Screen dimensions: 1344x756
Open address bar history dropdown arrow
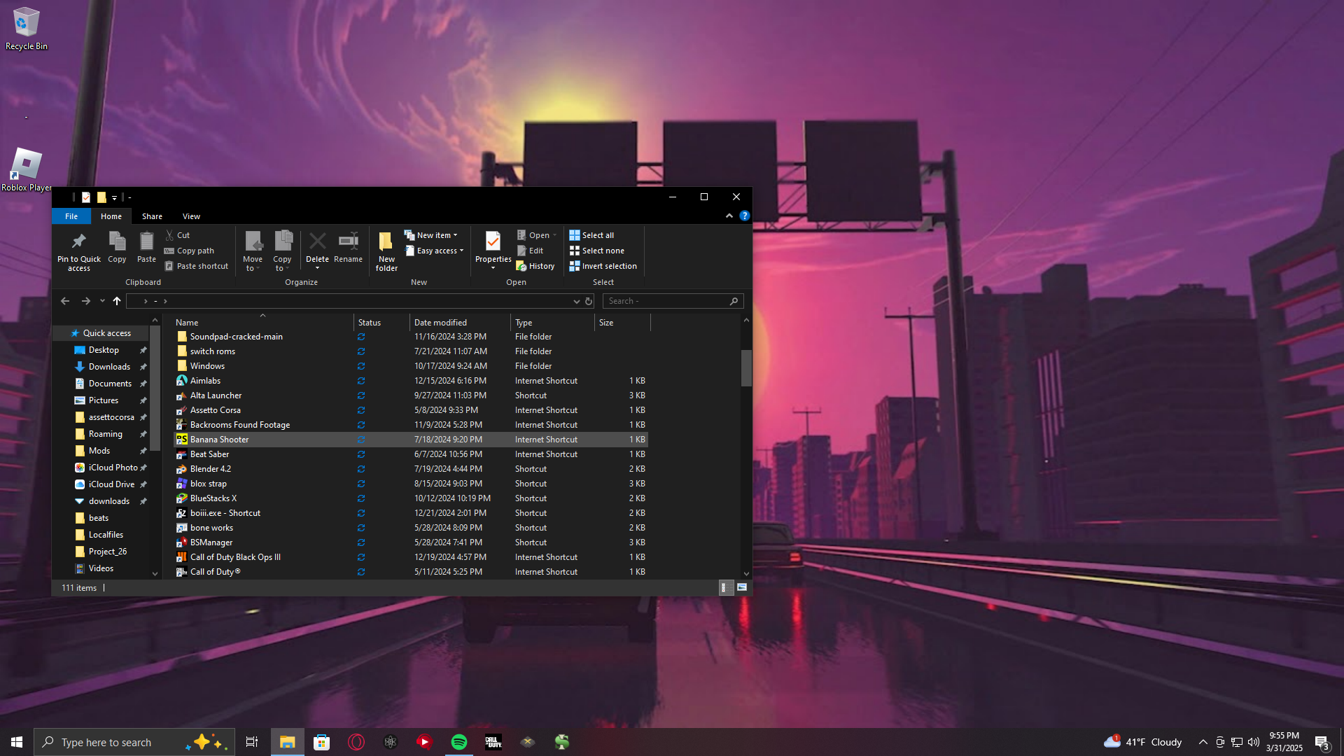[576, 301]
